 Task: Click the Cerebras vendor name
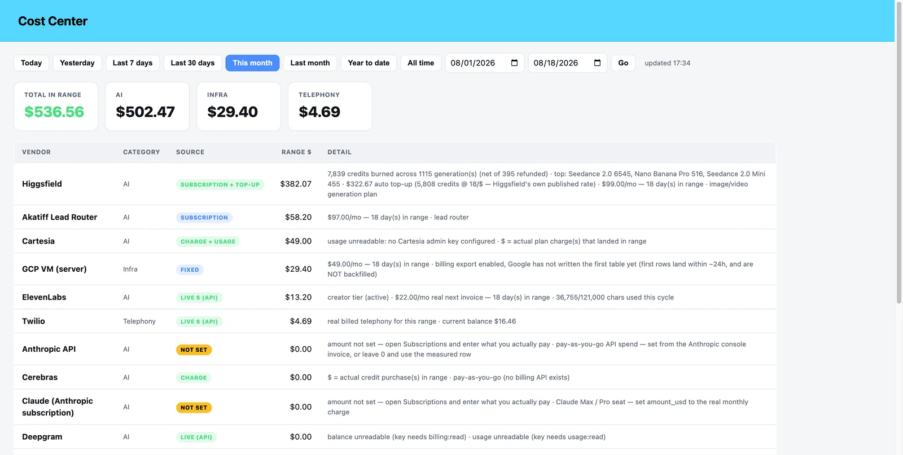(40, 377)
